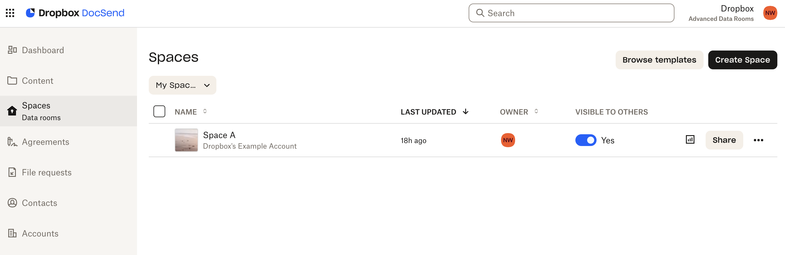Click the Dashboard sidebar icon
This screenshot has width=785, height=255.
(12, 50)
